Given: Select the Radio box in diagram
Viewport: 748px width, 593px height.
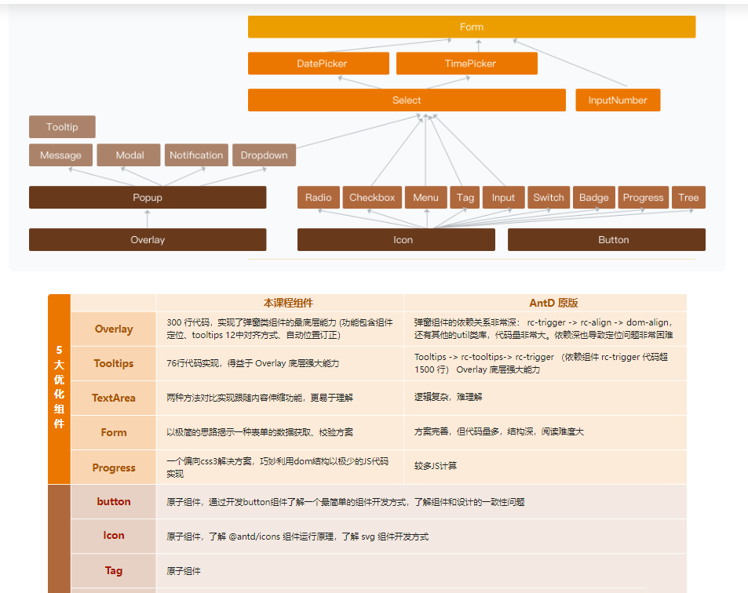Looking at the screenshot, I should [318, 198].
